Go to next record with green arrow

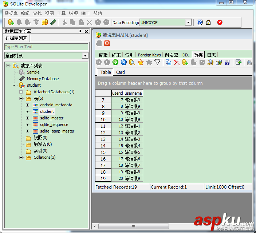(115, 62)
